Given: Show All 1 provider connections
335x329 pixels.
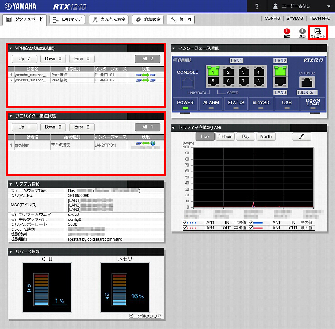Looking at the screenshot, I should coord(148,127).
